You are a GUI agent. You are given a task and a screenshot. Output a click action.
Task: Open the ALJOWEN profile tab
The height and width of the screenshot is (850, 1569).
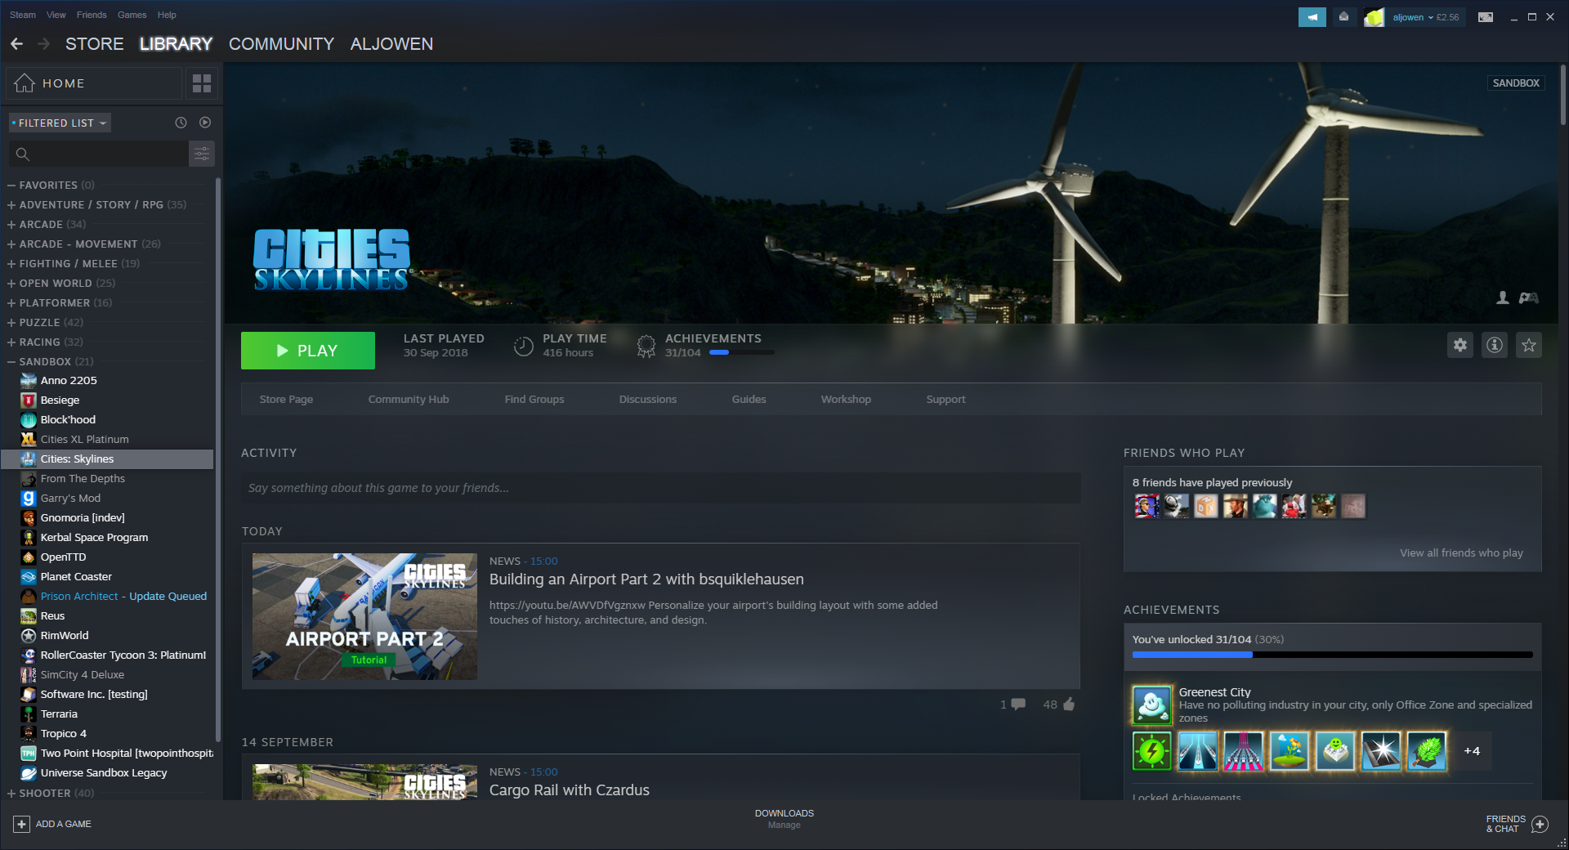tap(391, 44)
